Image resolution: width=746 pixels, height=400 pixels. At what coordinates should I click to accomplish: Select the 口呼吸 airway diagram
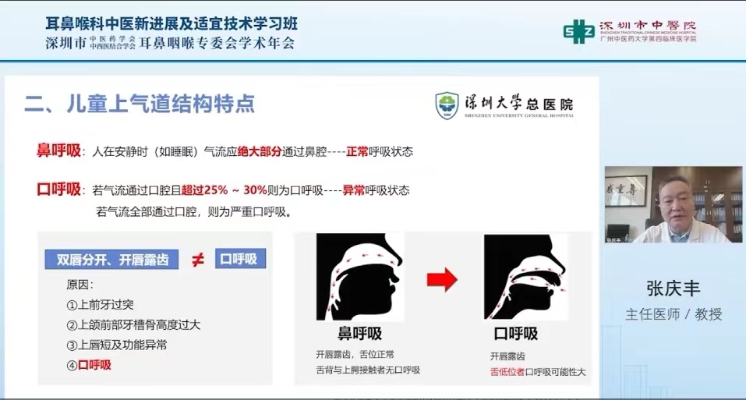[x=525, y=277]
